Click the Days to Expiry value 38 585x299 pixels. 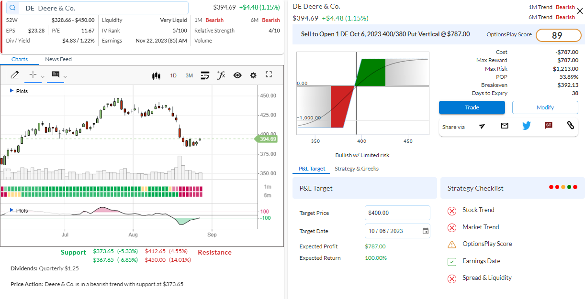click(x=575, y=93)
